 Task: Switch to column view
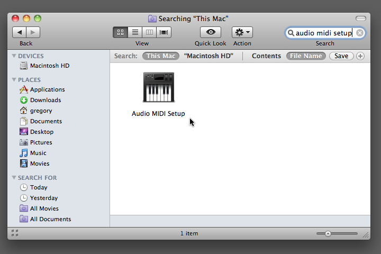(149, 32)
